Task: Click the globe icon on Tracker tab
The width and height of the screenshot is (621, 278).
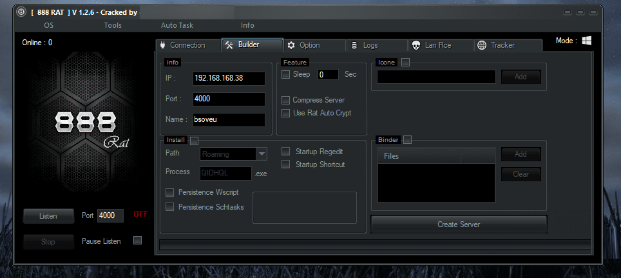Action: (482, 45)
